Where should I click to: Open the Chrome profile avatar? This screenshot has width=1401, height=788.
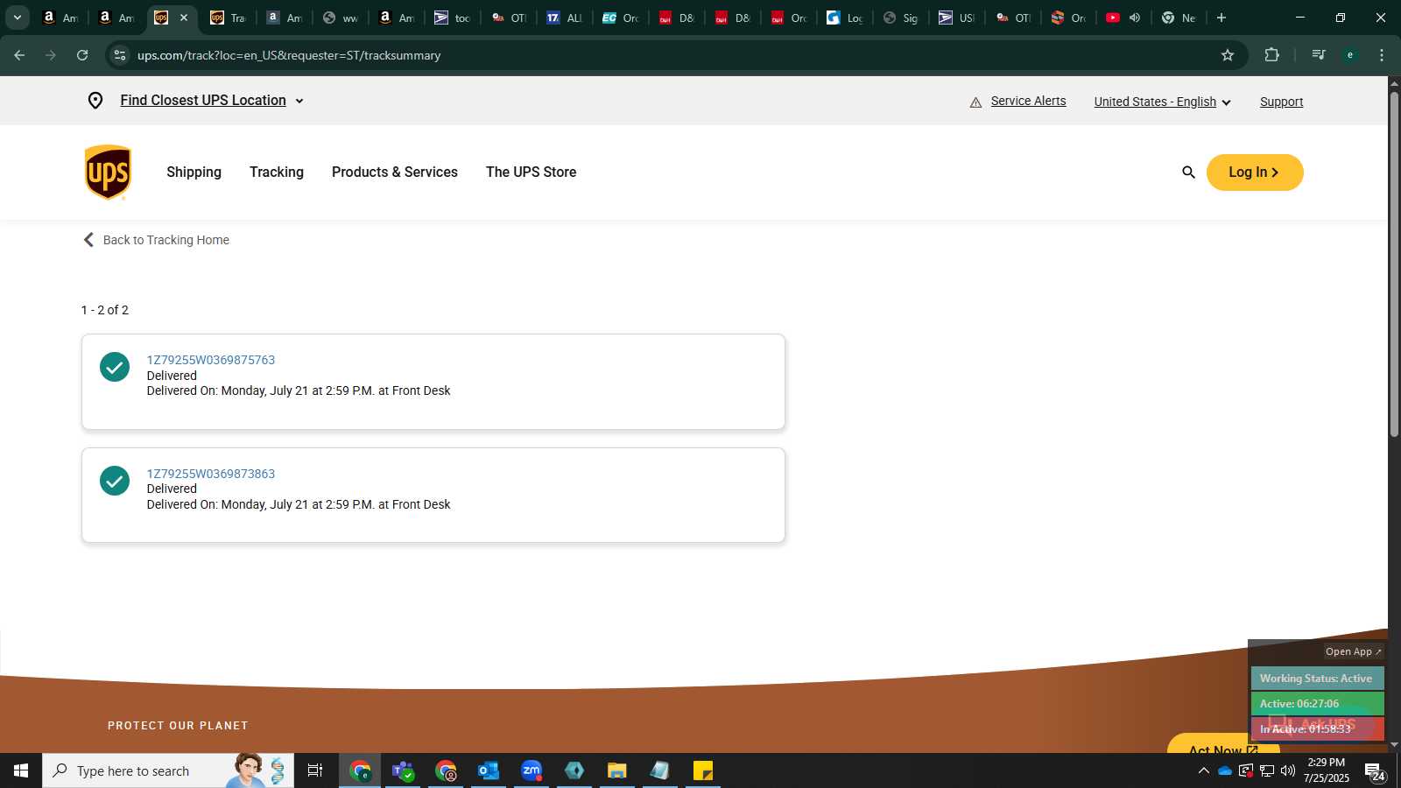[x=1350, y=55]
